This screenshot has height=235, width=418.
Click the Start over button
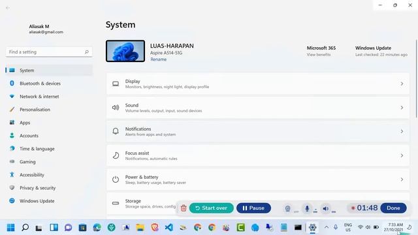(212, 208)
